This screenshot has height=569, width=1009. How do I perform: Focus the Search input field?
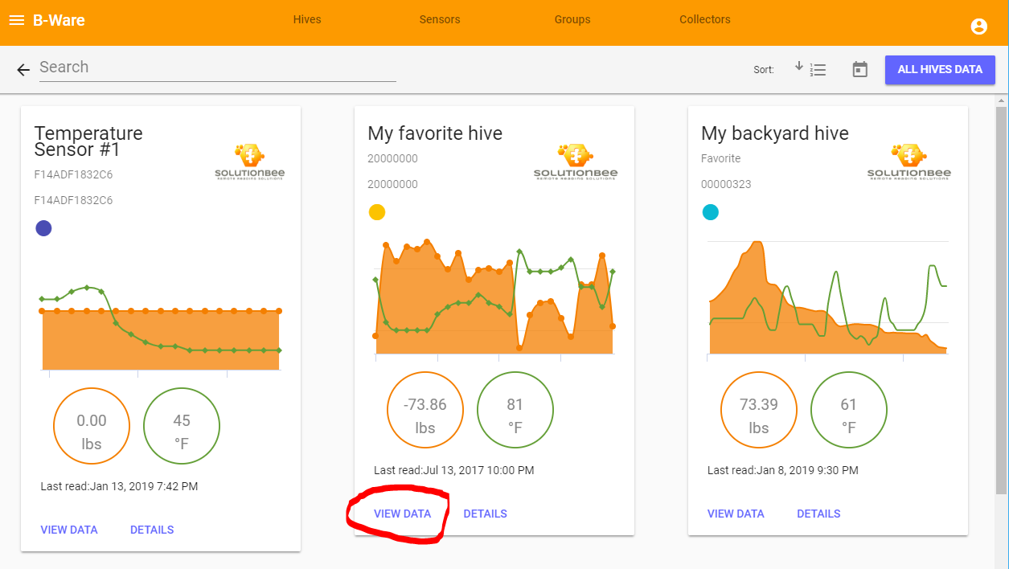(x=218, y=68)
